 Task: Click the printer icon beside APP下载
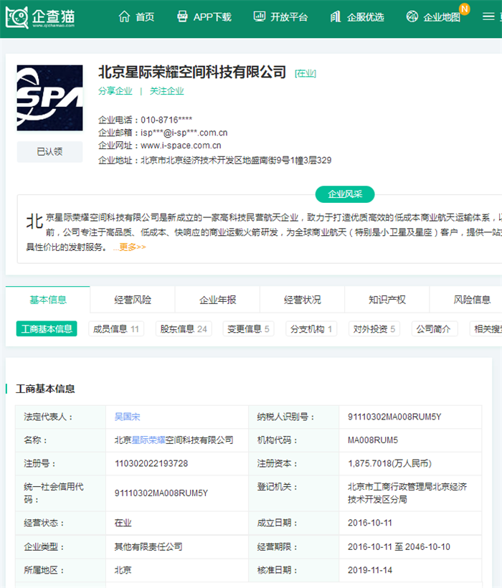click(182, 16)
